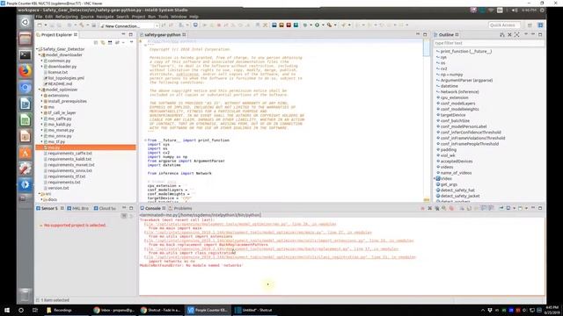
Task: Click the Intel System Studio launcher icon
Action: [x=26, y=185]
